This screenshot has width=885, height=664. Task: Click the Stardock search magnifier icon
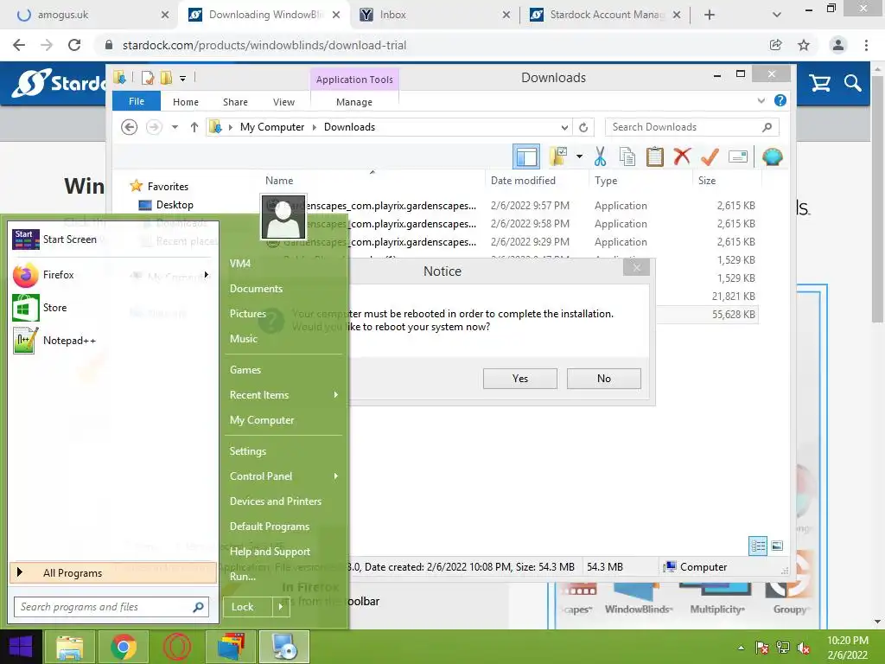[852, 84]
